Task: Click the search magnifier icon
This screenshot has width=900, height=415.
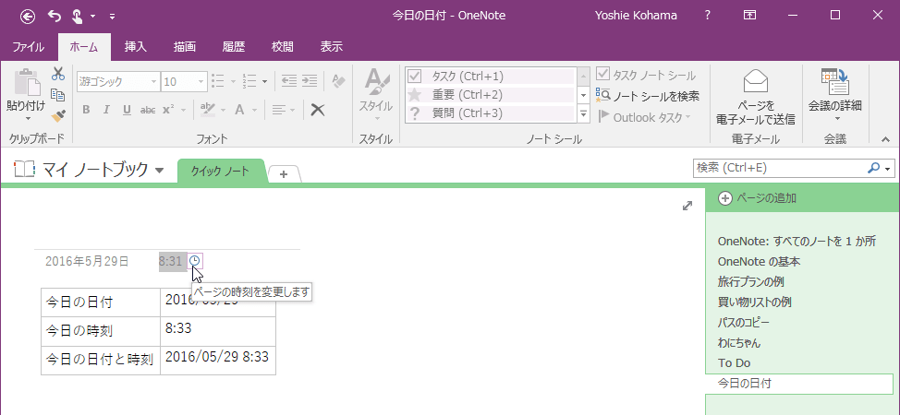Action: tap(873, 168)
